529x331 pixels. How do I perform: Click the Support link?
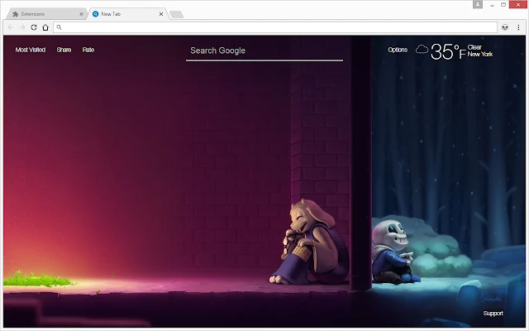click(x=493, y=314)
